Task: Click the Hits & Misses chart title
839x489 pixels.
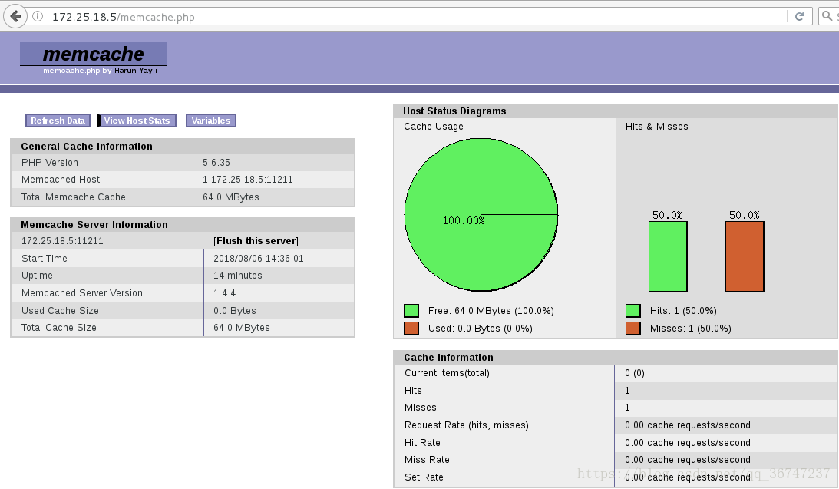Action: tap(656, 126)
